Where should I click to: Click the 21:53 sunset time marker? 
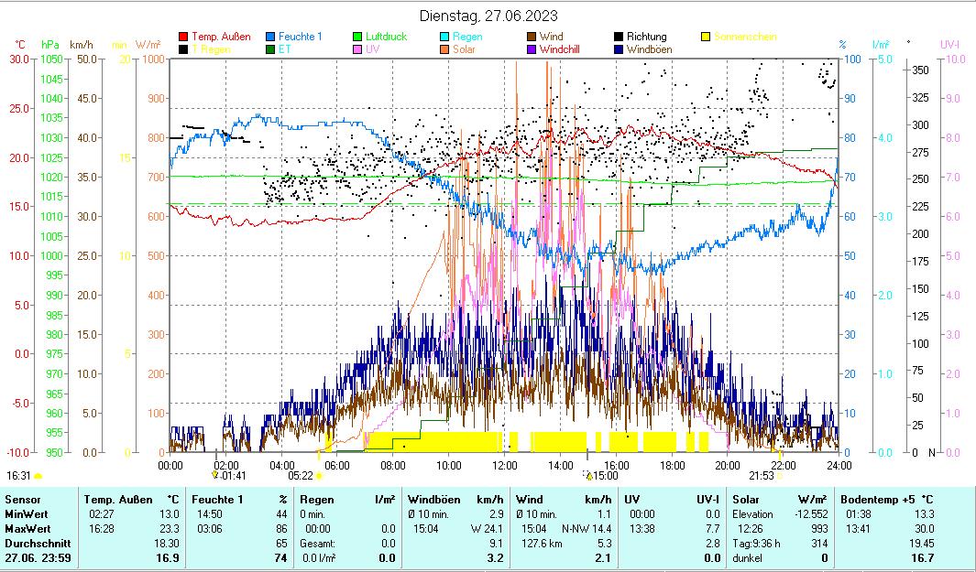click(x=762, y=475)
